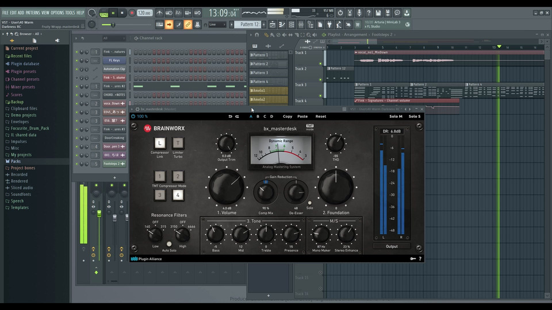Screen dimensions: 552x310
Task: Open save project icon
Action: (378, 13)
